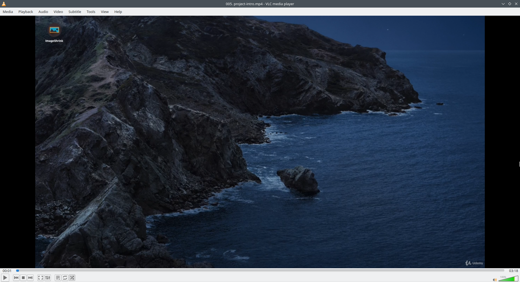Viewport: 520px width, 282px height.
Task: Click the VLC cone icon in title bar
Action: tap(4, 4)
